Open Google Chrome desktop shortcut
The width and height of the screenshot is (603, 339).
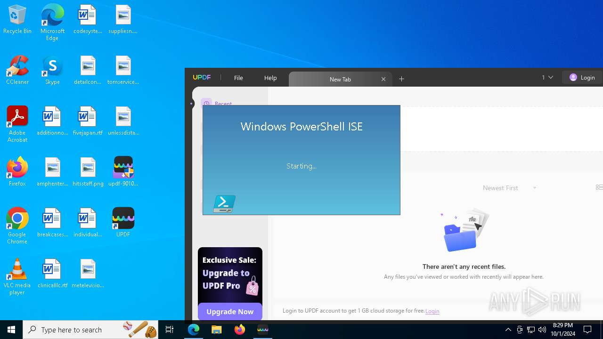(17, 226)
